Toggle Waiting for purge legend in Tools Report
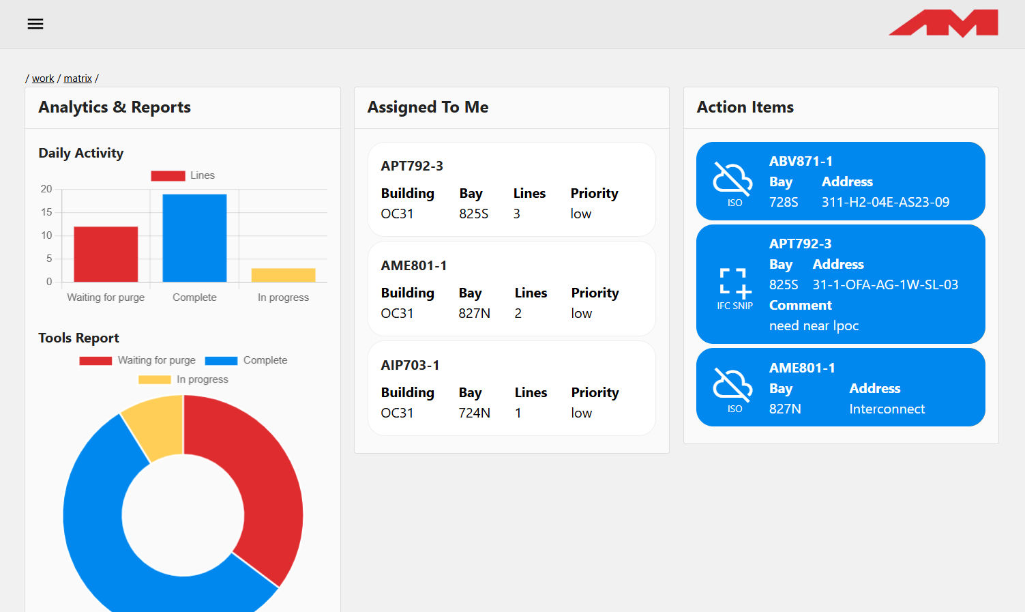Image resolution: width=1025 pixels, height=612 pixels. (x=138, y=360)
